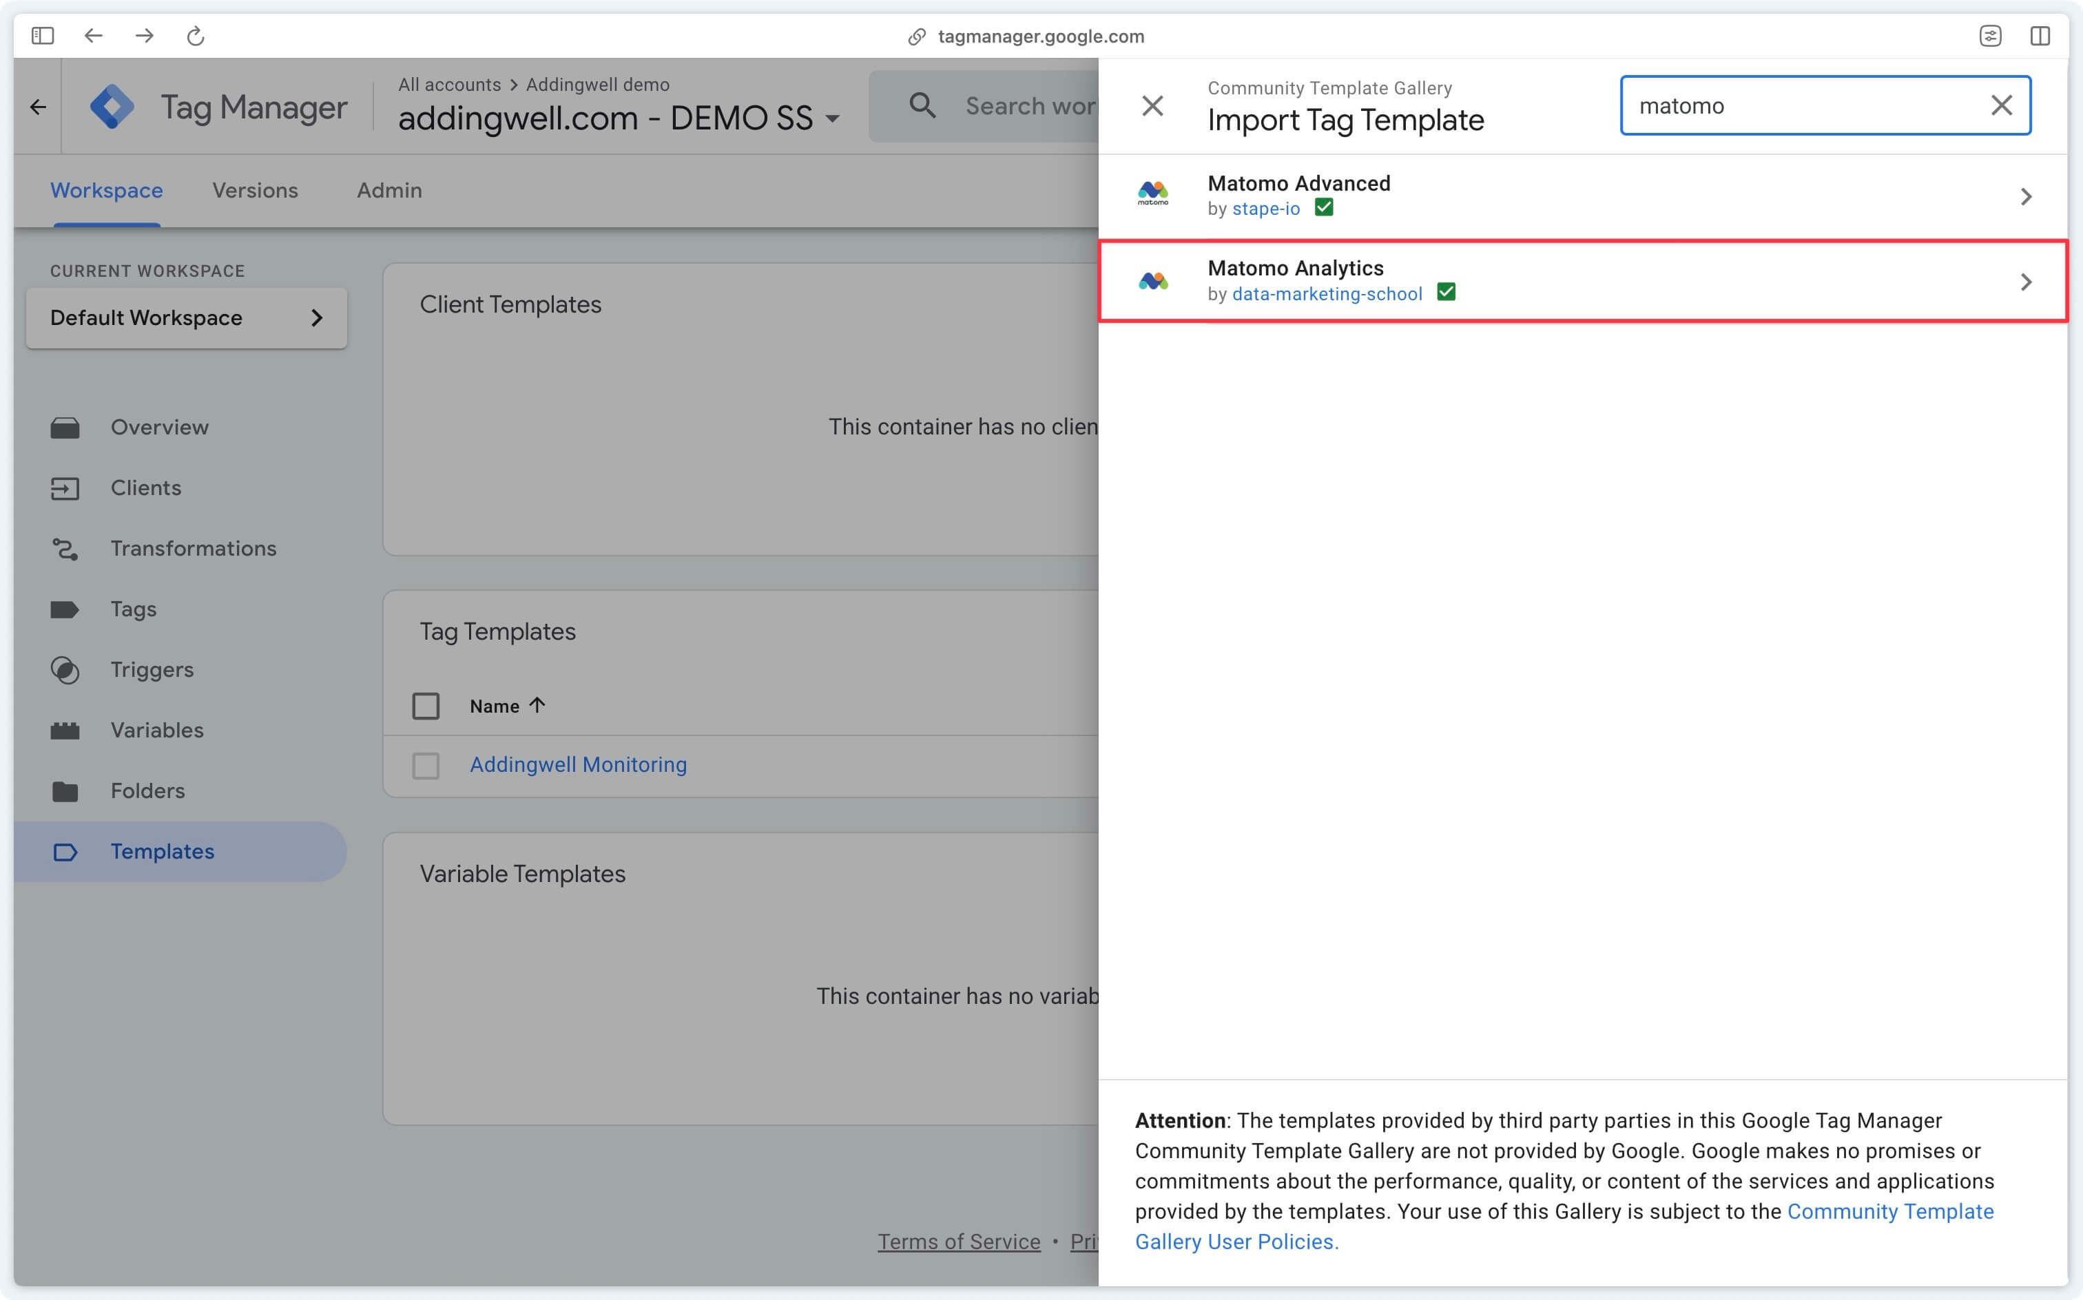Expand the Default Workspace selector
Viewport: 2083px width, 1300px height.
187,318
